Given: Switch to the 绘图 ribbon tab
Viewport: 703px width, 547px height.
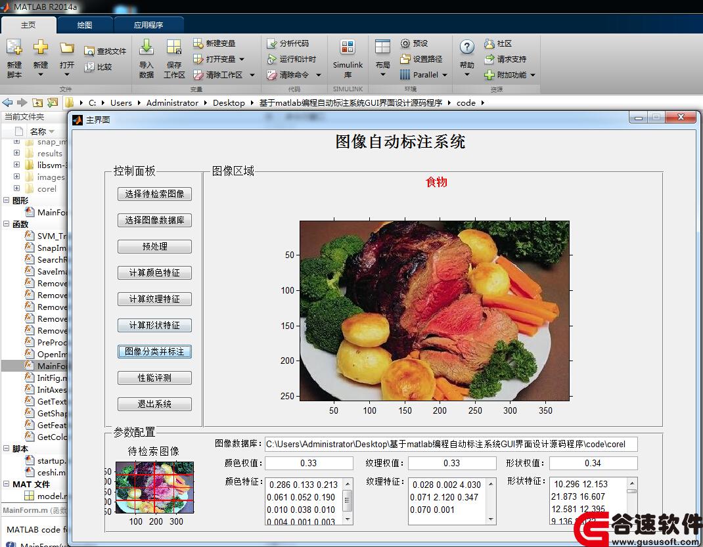Looking at the screenshot, I should (x=85, y=25).
